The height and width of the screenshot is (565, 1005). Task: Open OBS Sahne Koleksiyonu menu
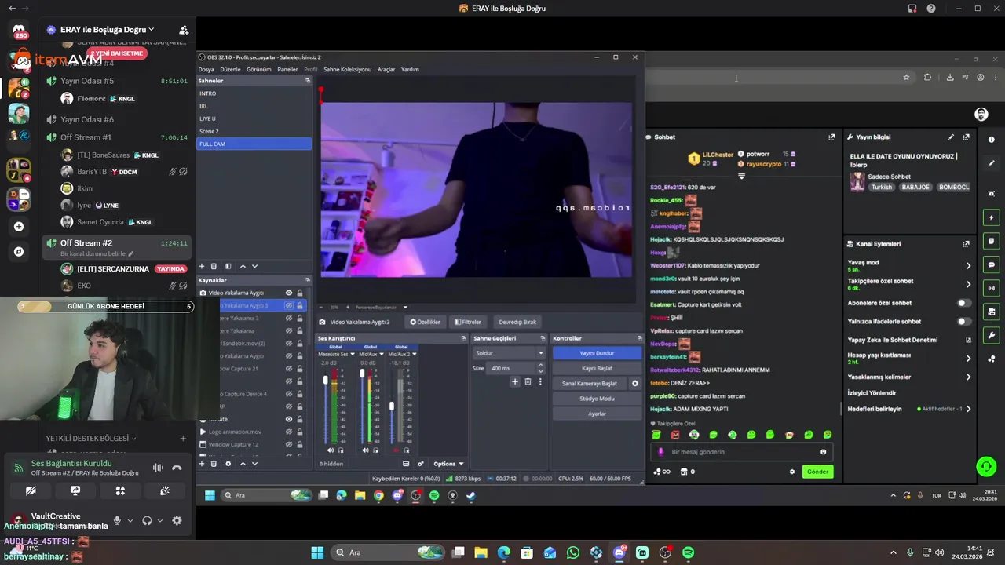[347, 69]
